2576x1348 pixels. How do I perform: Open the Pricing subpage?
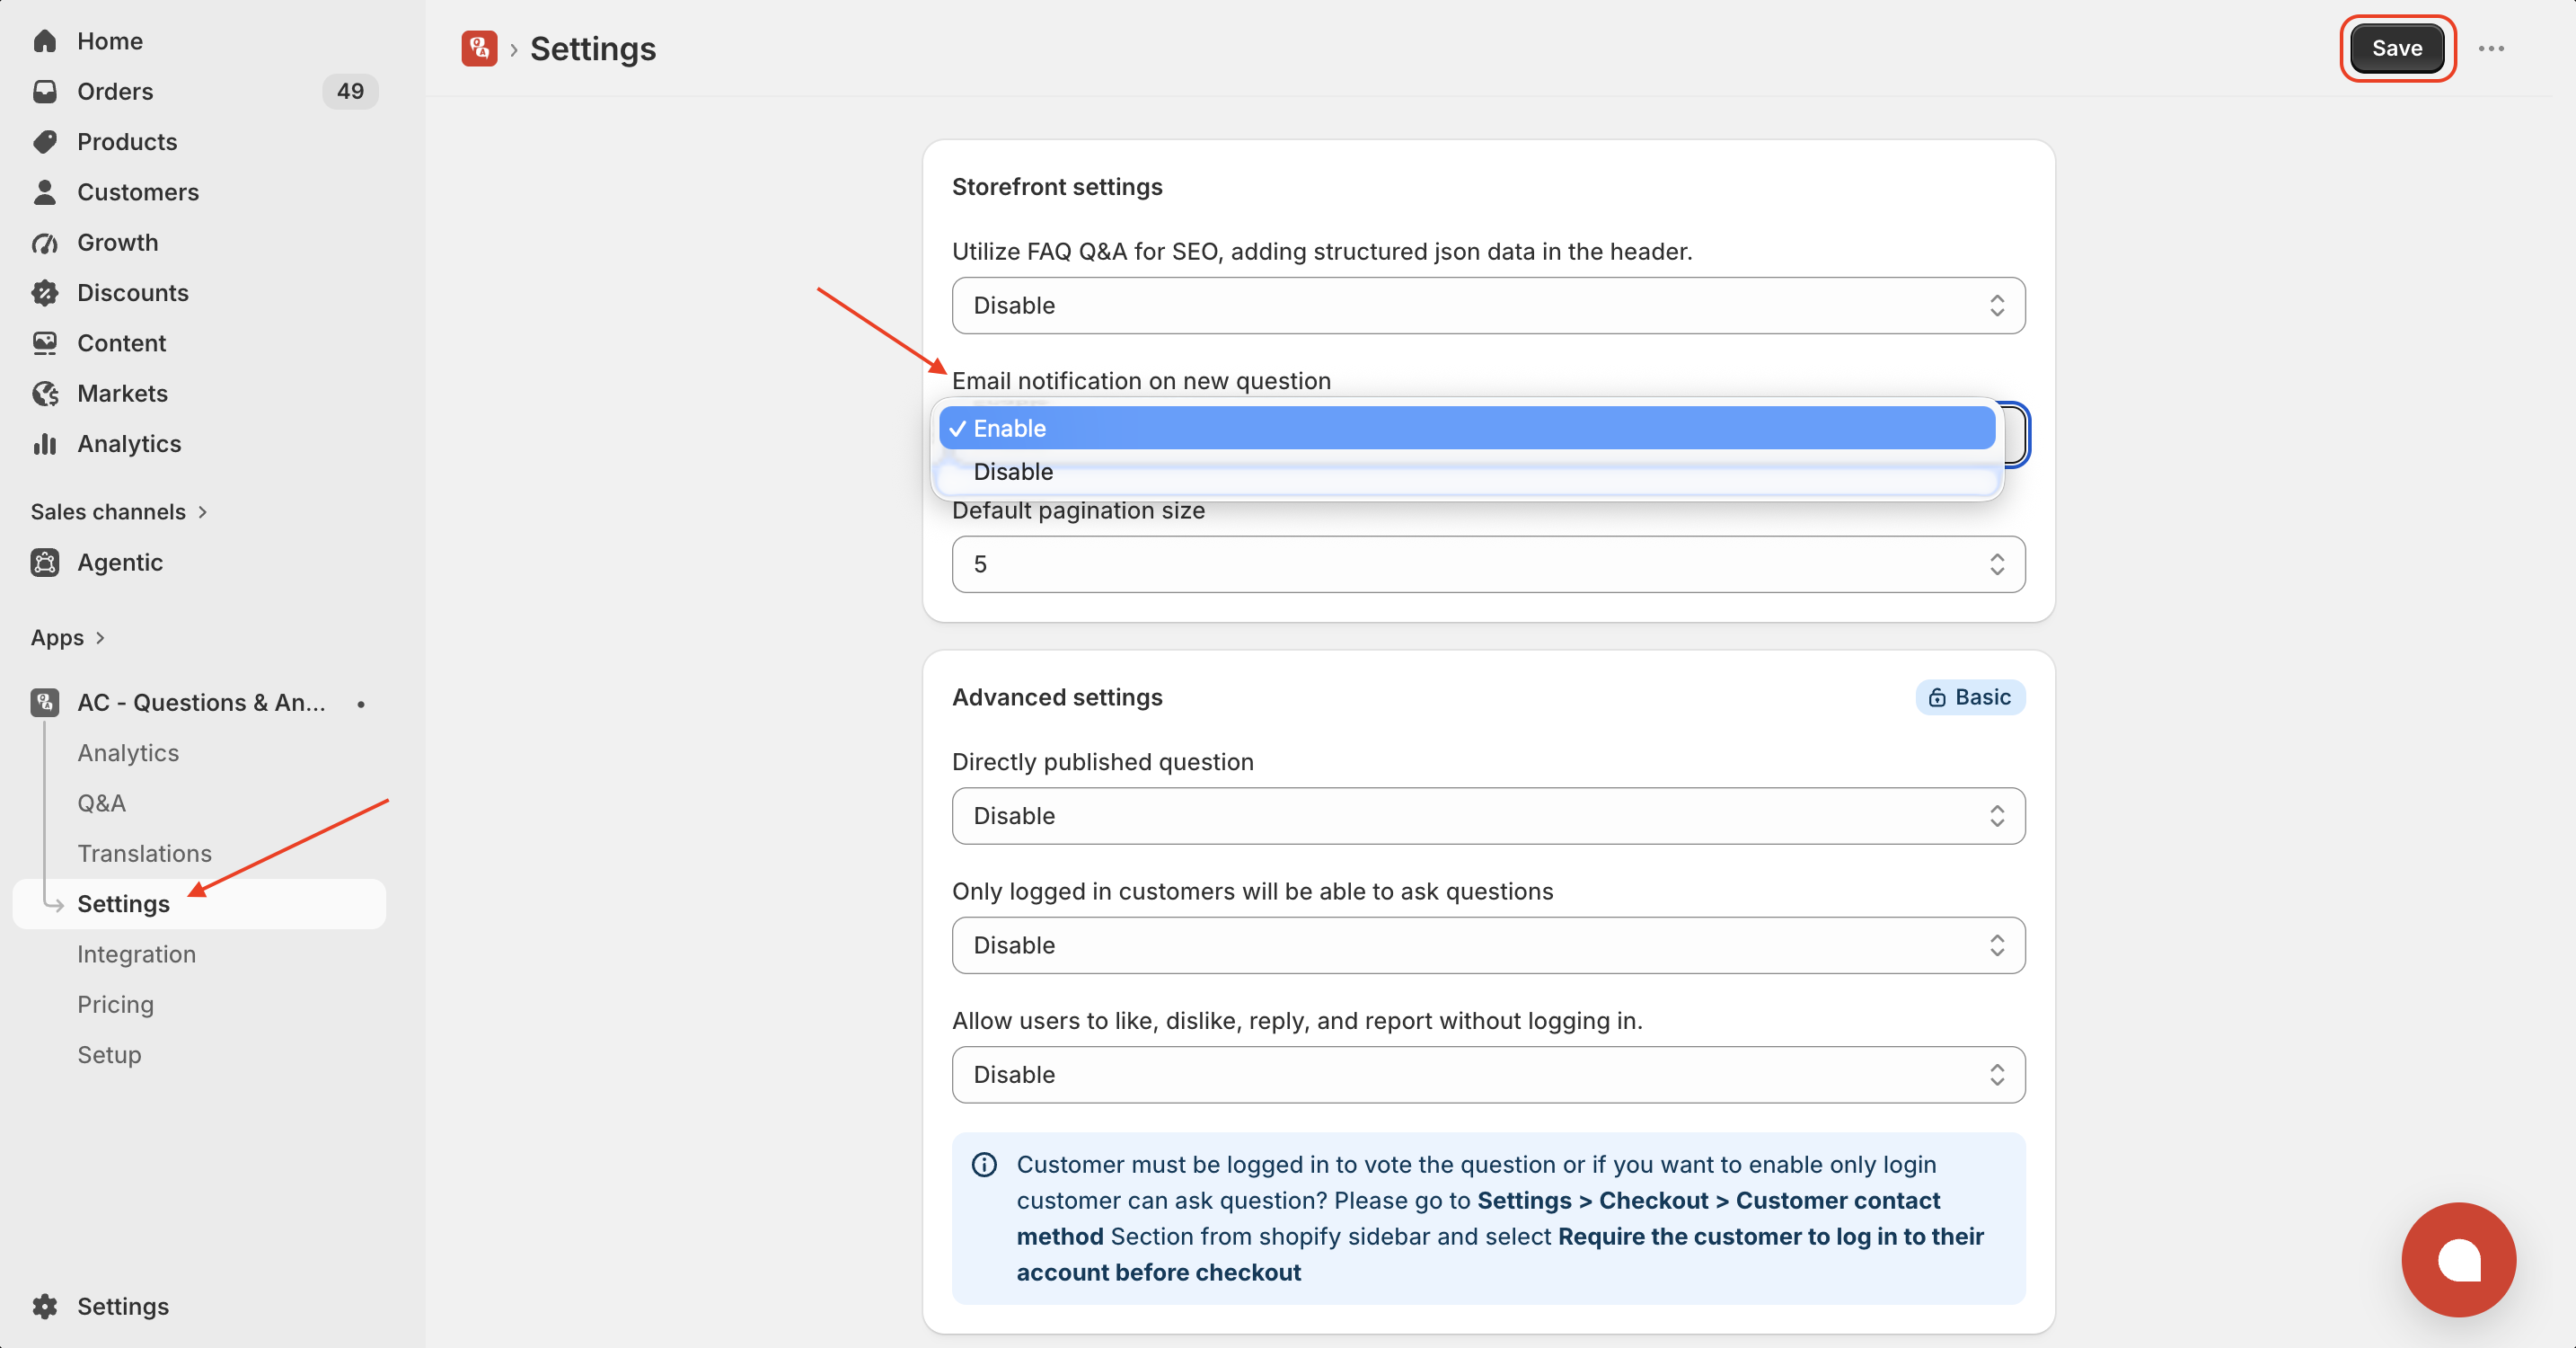[115, 1004]
